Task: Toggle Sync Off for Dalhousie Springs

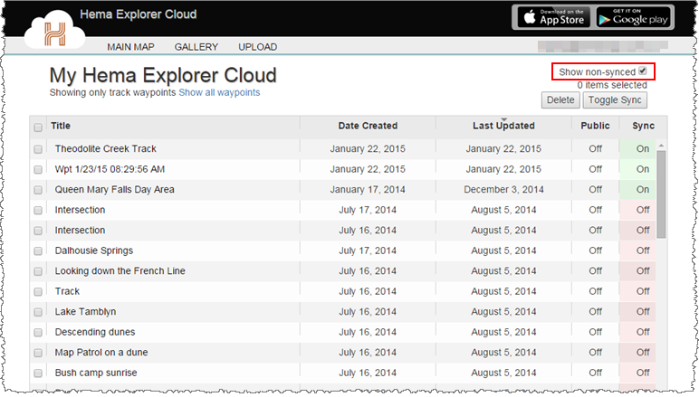Action: [642, 250]
